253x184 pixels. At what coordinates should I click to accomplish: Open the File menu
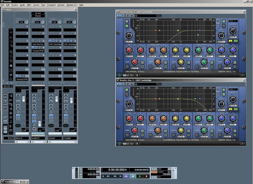(3, 5)
